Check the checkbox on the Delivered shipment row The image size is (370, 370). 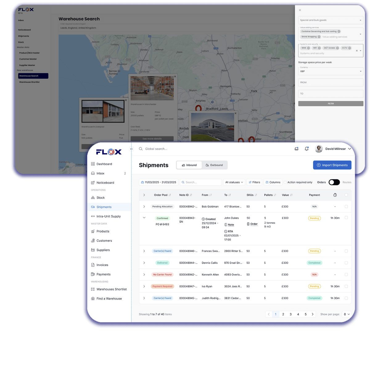(x=346, y=263)
